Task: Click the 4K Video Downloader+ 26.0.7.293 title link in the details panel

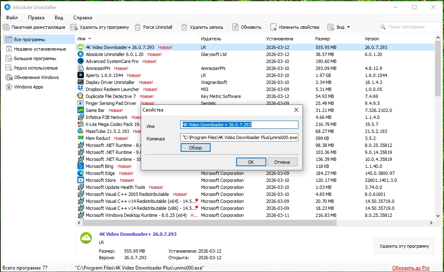Action: (x=137, y=234)
